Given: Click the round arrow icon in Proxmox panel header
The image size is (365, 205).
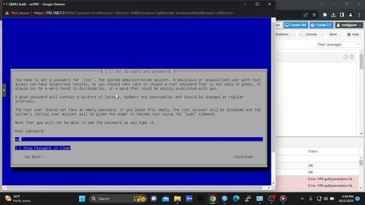Looking at the screenshot, I should coord(346,57).
